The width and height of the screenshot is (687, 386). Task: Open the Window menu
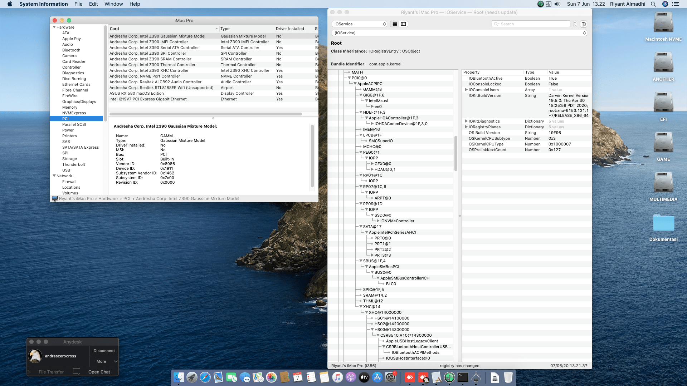point(113,4)
